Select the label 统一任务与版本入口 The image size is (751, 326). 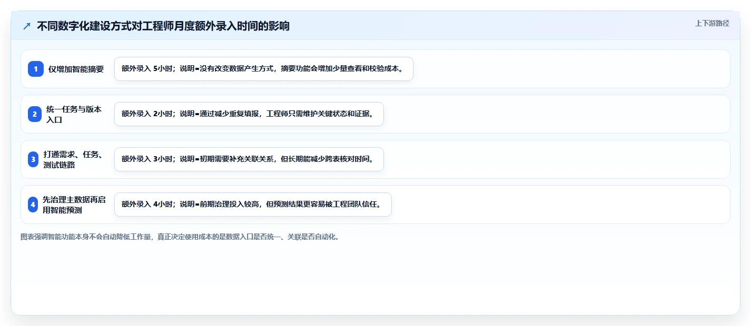74,114
